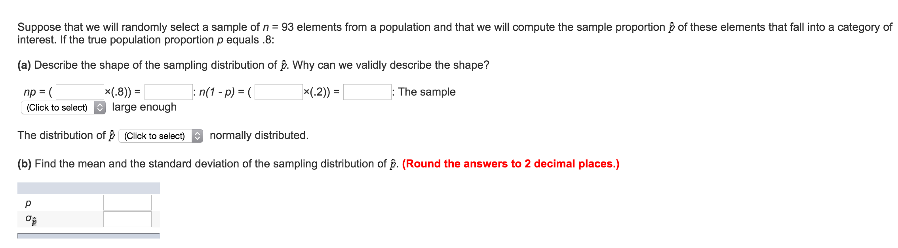This screenshot has height=248, width=898.
Task: Click the bold (b) part label
Action: [25, 164]
